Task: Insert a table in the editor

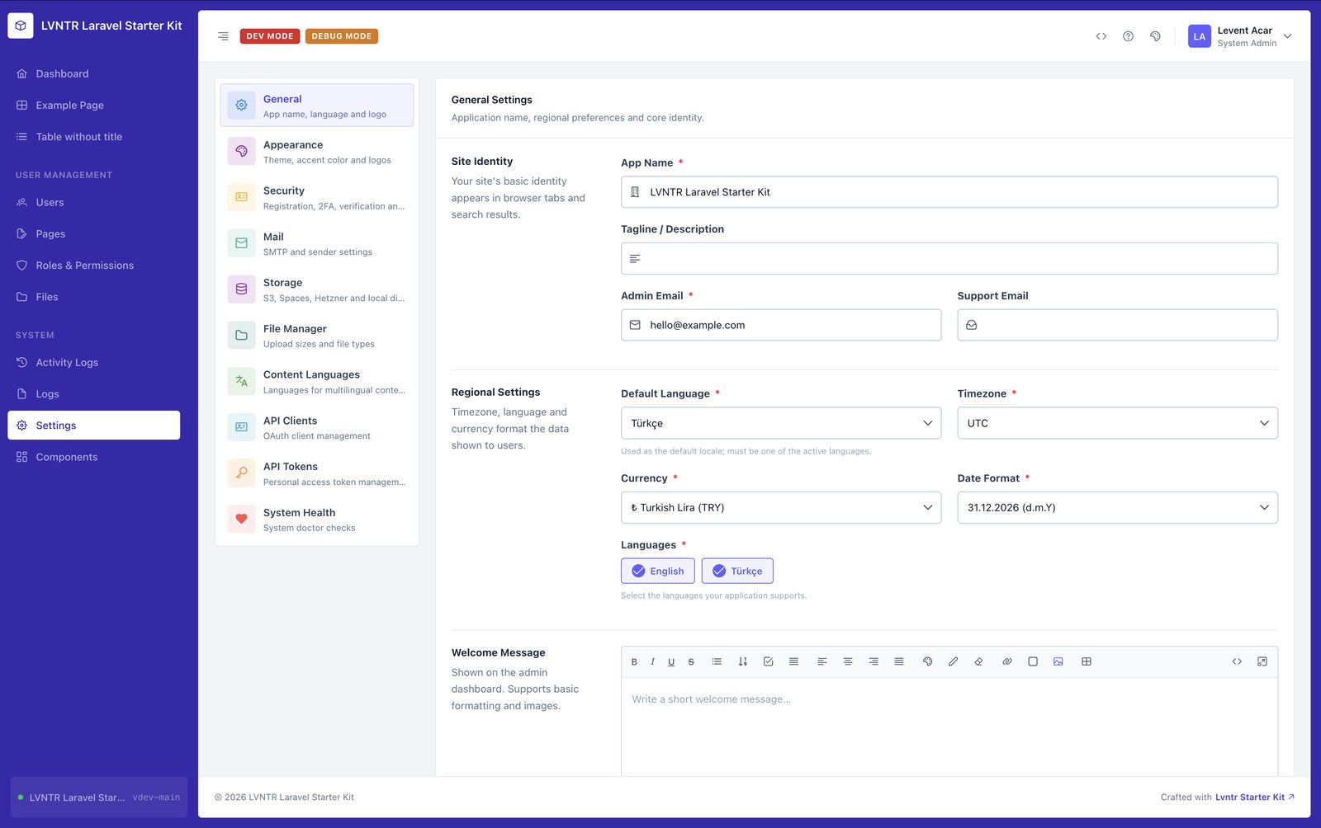Action: click(x=1087, y=661)
